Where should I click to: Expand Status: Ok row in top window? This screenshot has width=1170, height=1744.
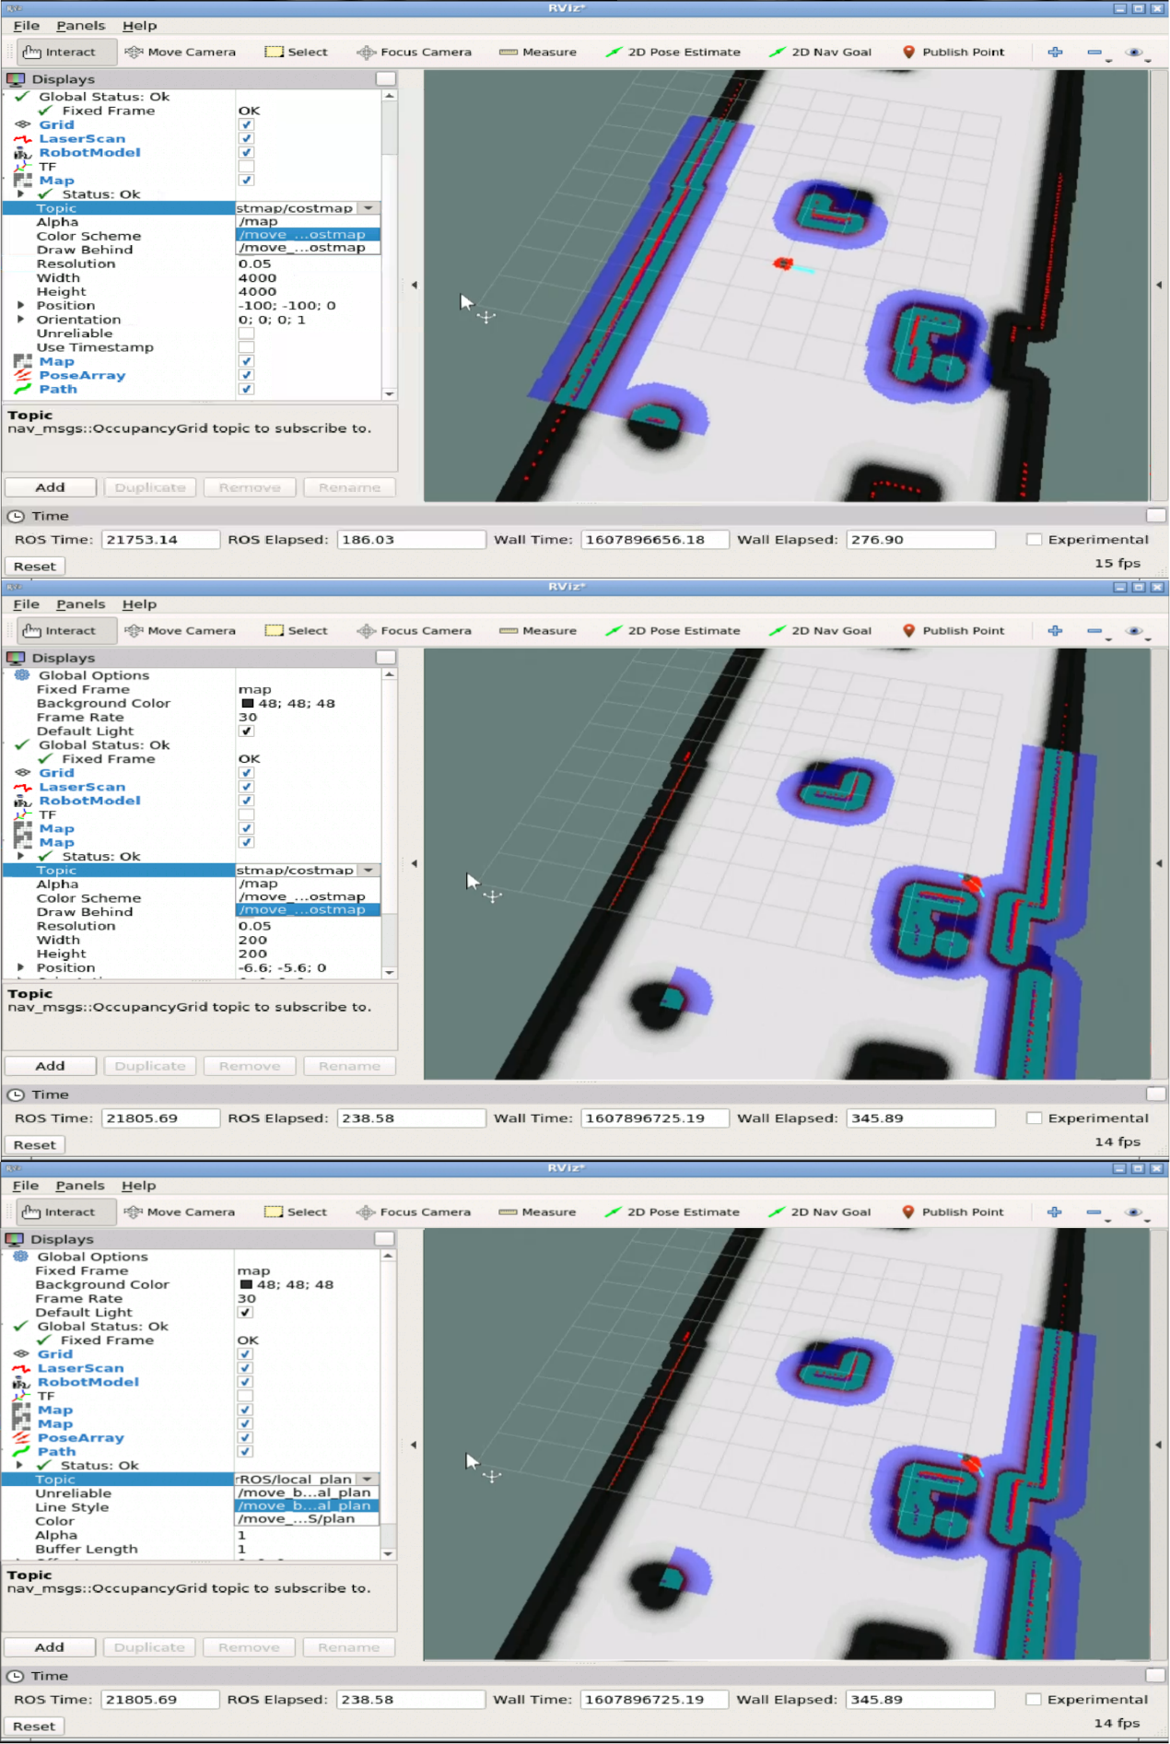20,194
